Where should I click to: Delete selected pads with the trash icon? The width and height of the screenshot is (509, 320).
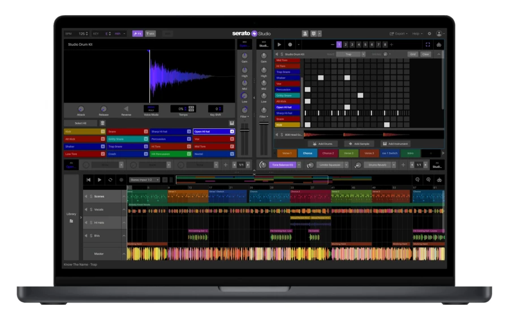point(102,123)
